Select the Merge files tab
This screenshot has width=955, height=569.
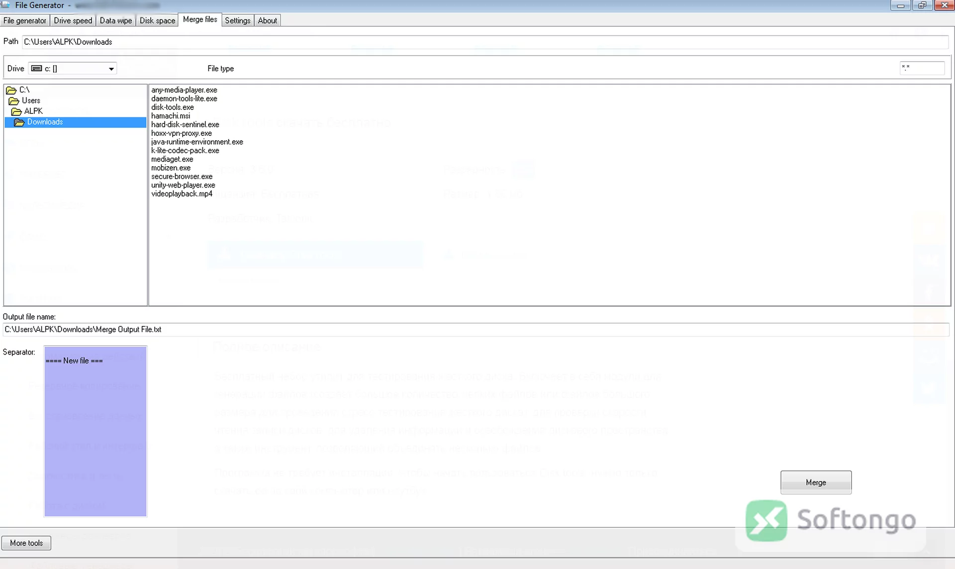click(200, 19)
